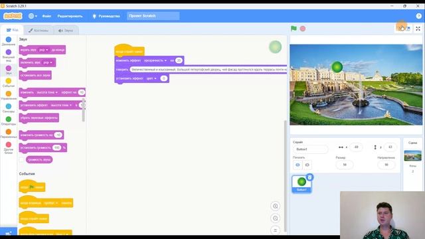
Task: Click the остановить все звуки block
Action: (x=35, y=75)
